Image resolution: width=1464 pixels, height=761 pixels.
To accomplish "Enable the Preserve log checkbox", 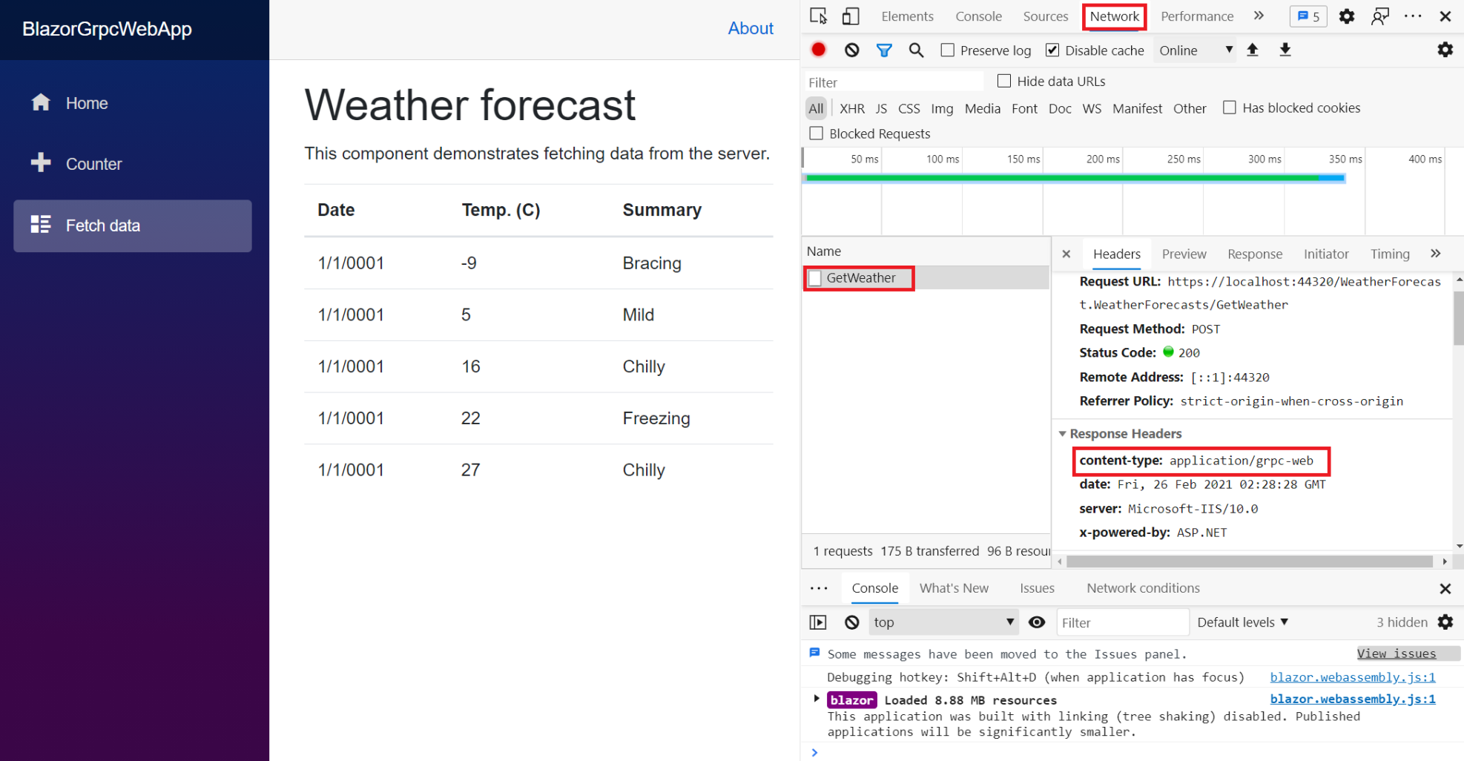I will click(x=947, y=50).
